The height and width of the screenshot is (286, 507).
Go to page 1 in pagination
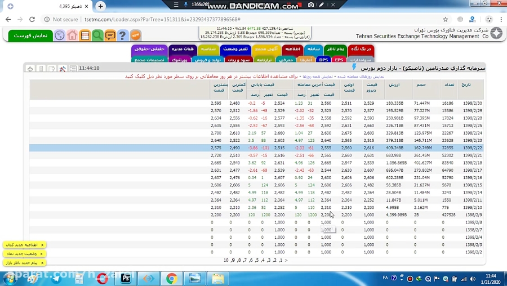tap(281, 260)
